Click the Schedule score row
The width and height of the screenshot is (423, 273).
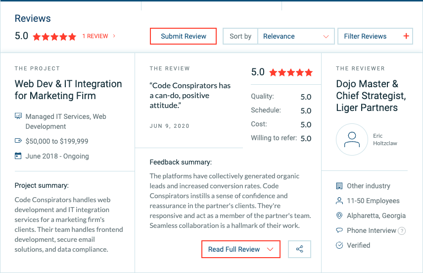point(281,110)
